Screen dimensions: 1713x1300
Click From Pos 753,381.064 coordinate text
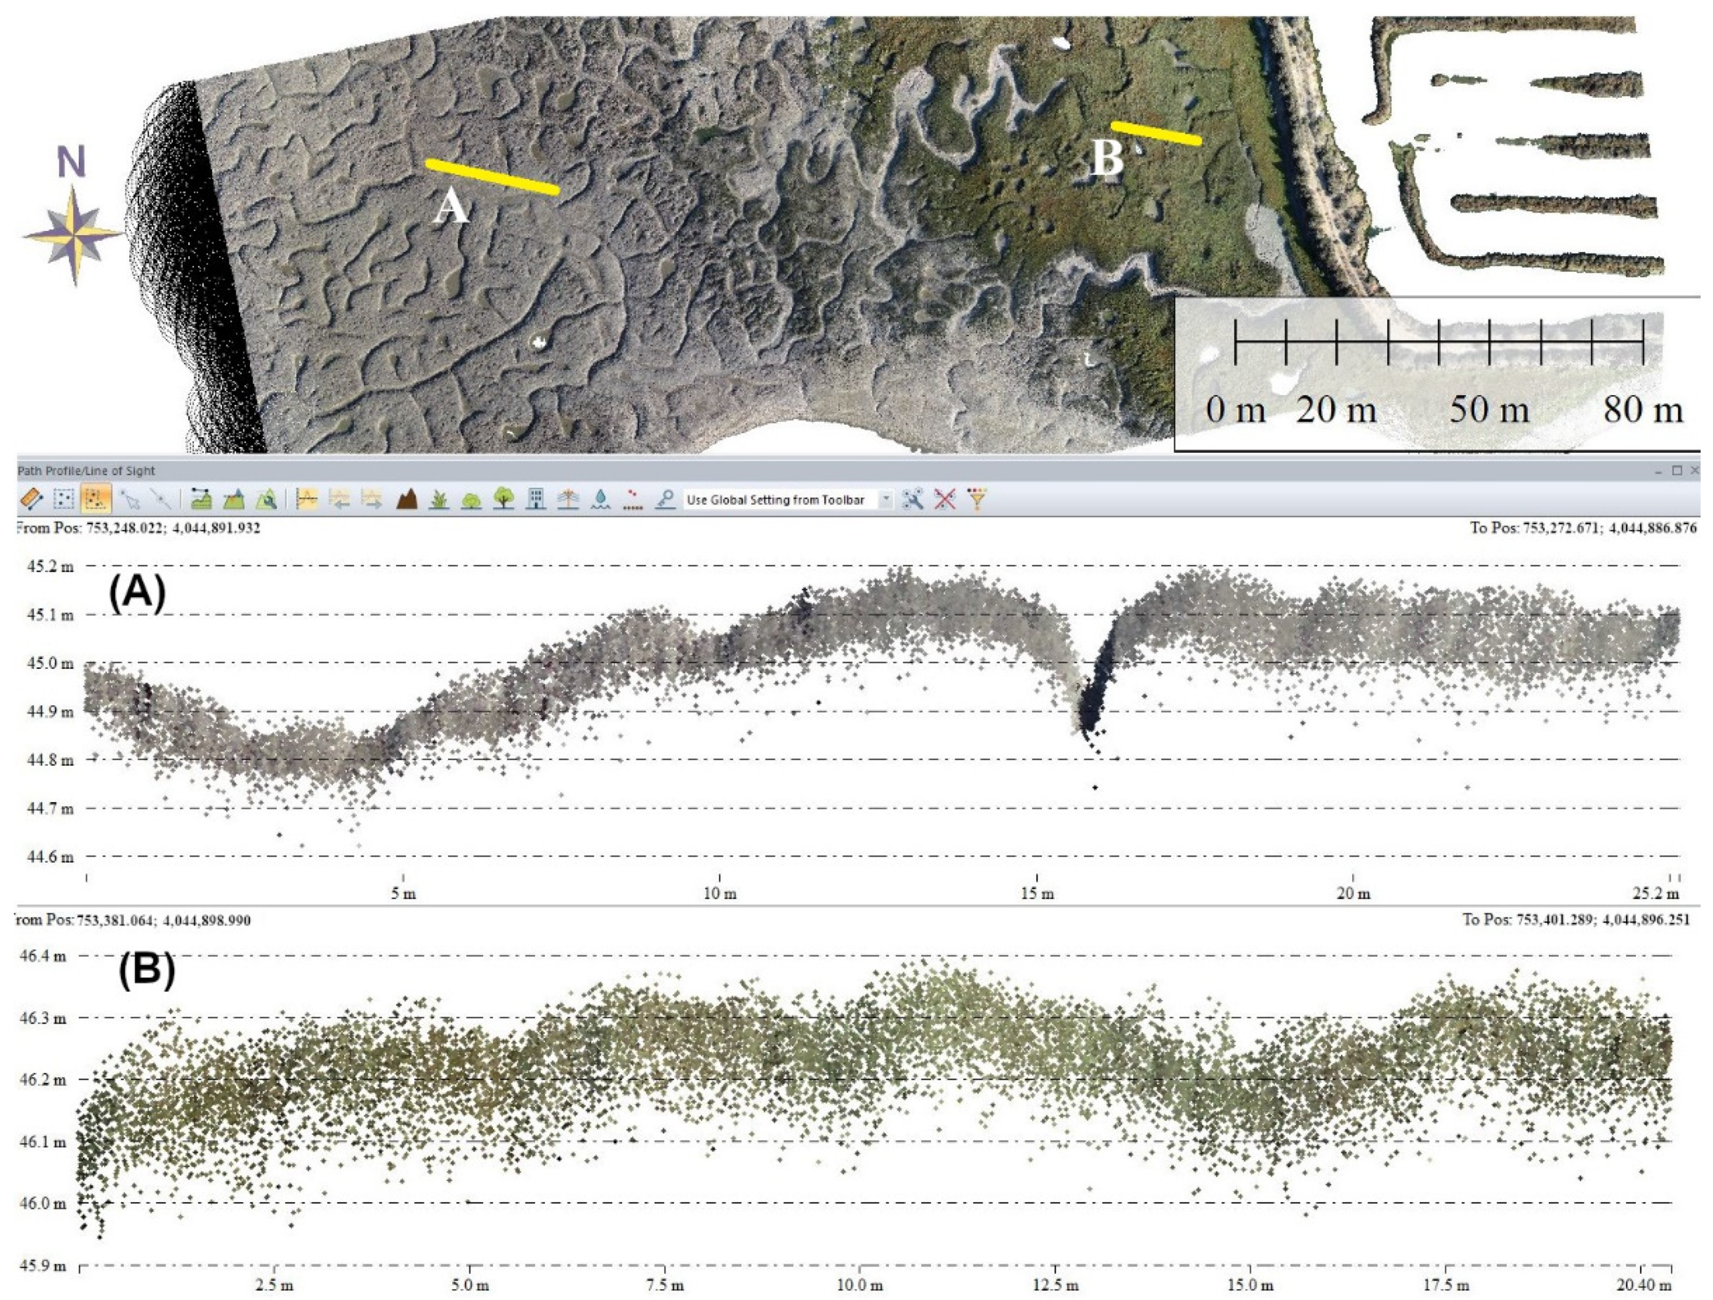pyautogui.click(x=133, y=920)
